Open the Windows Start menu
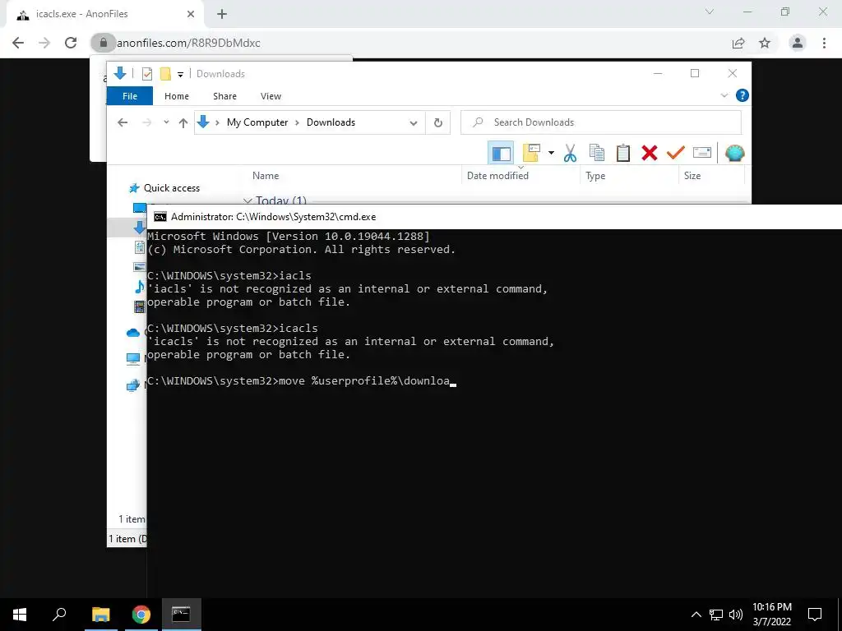Image resolution: width=842 pixels, height=631 pixels. (20, 615)
